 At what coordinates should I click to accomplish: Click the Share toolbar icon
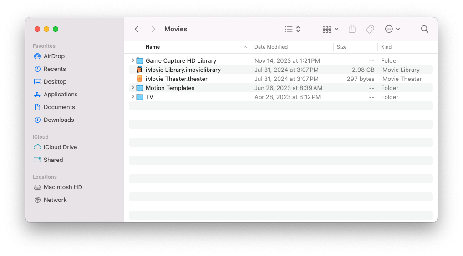click(x=351, y=29)
